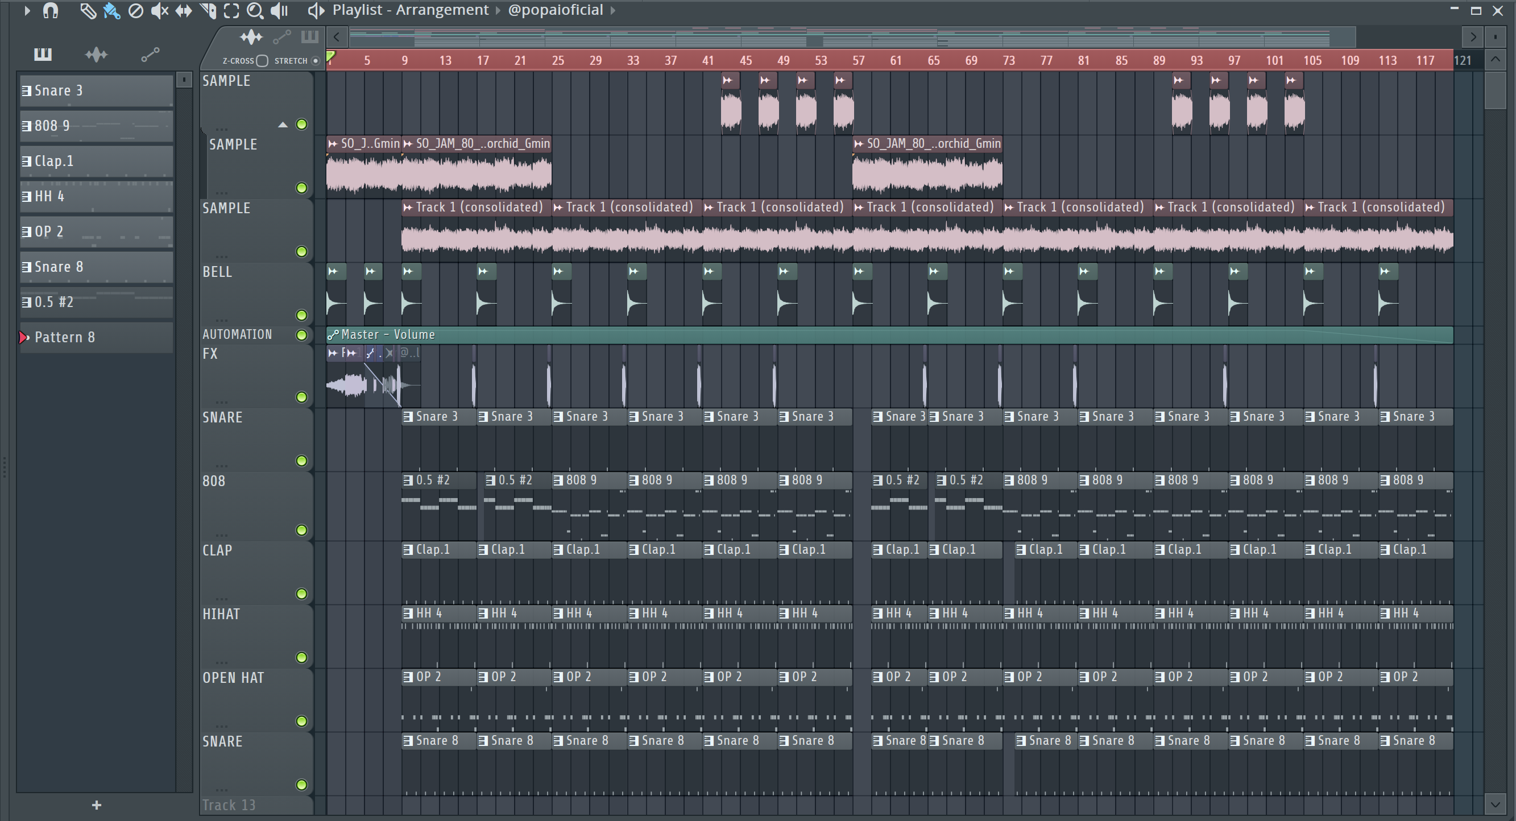Toggle the magnet snap options icon
This screenshot has height=821, width=1516.
click(51, 11)
